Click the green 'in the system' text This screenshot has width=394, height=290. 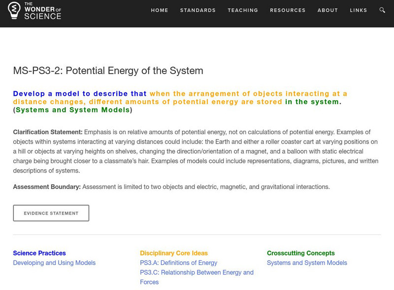click(x=312, y=102)
